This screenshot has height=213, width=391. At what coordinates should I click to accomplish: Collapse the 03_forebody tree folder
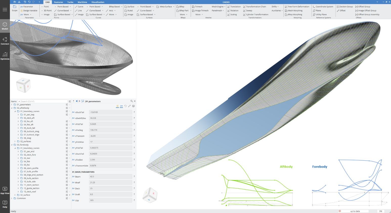(x=12, y=145)
